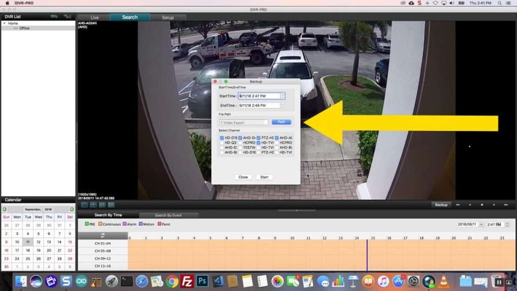The image size is (517, 291).
Task: Open System Preferences from the dock
Action: pyautogui.click(x=414, y=282)
